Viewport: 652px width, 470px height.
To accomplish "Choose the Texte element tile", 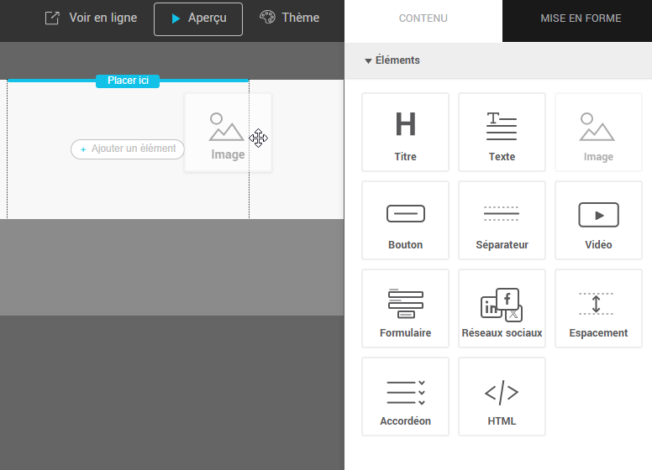I will (x=502, y=132).
